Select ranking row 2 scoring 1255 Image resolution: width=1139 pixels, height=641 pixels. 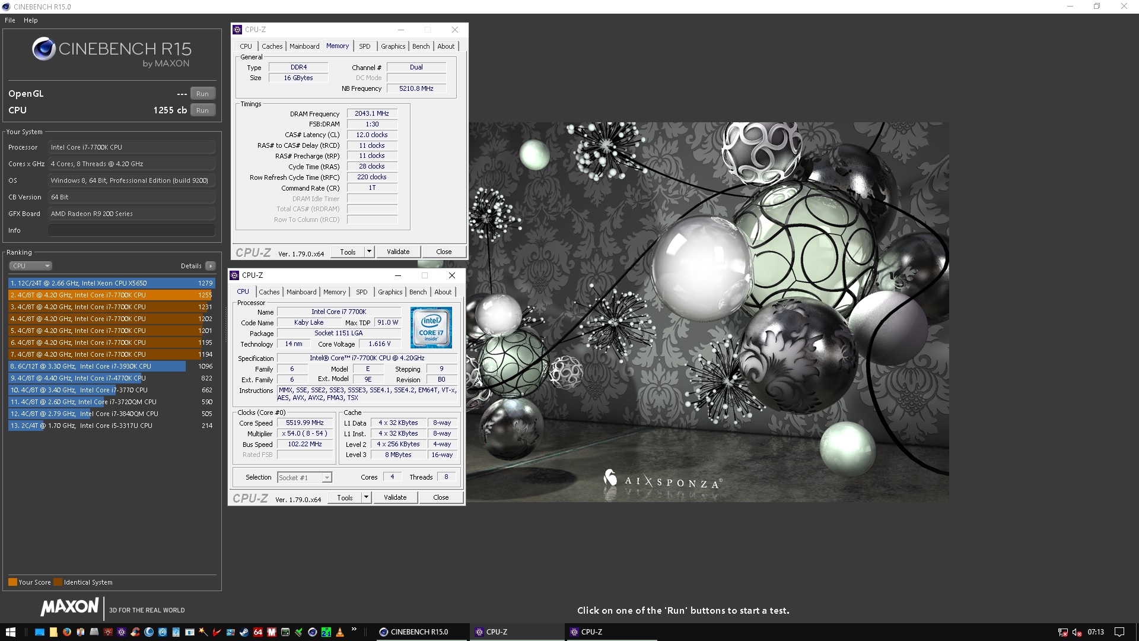tap(112, 295)
